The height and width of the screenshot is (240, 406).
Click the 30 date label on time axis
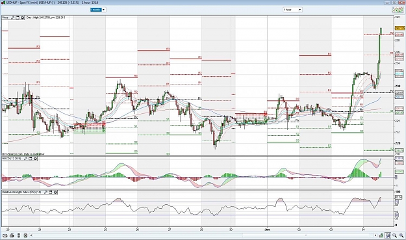click(x=231, y=230)
